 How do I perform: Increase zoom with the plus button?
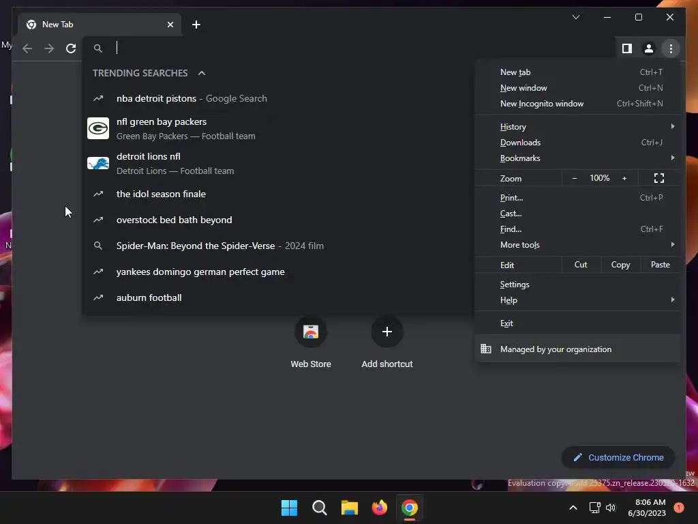click(624, 178)
